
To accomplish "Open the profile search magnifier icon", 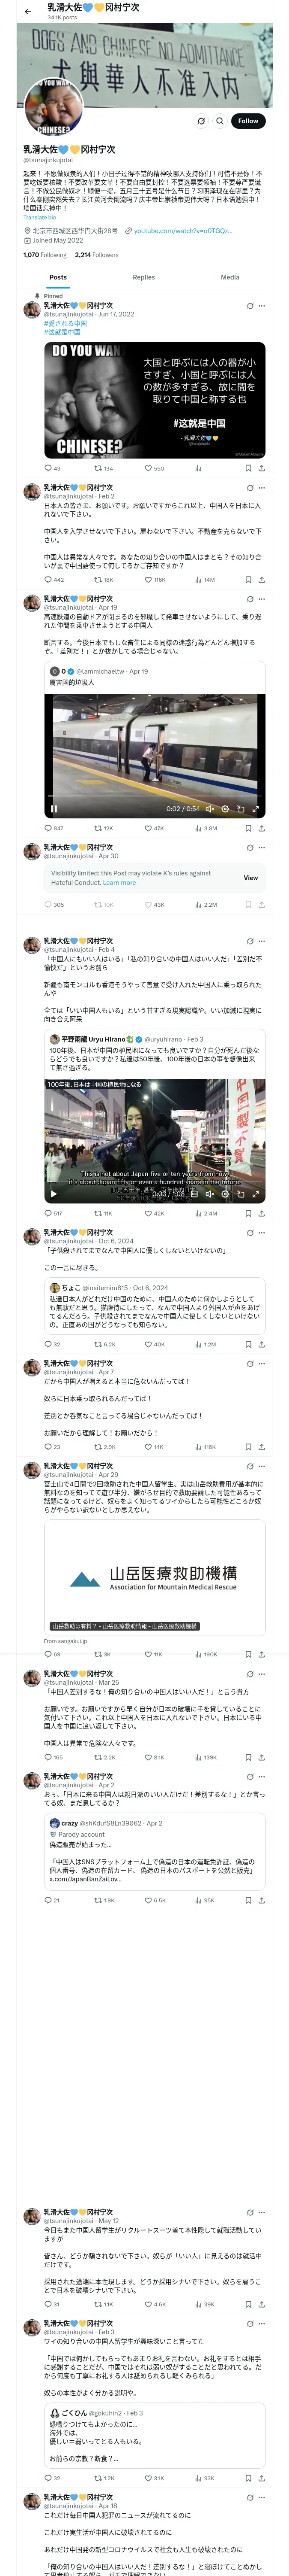I will pyautogui.click(x=219, y=121).
